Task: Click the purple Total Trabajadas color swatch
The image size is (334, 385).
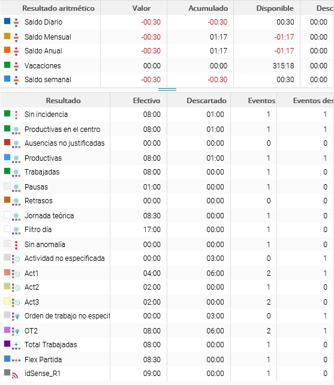Action: [7, 344]
